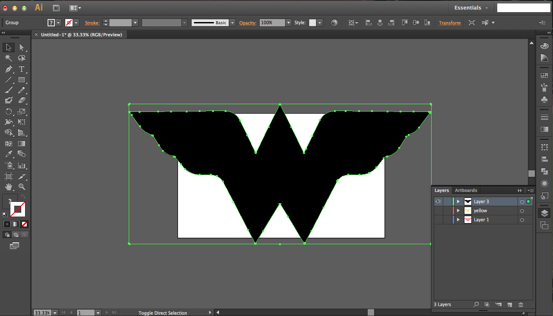Toggle lock column for Layer 3
Image resolution: width=553 pixels, height=316 pixels.
pos(447,201)
